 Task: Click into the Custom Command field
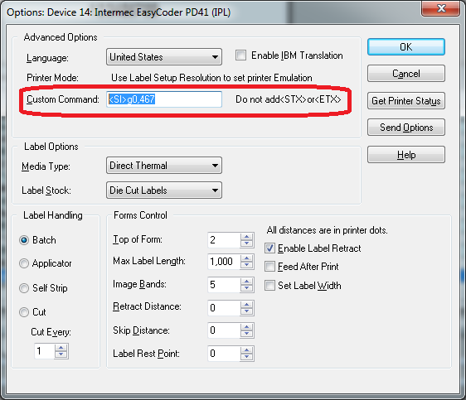[164, 99]
